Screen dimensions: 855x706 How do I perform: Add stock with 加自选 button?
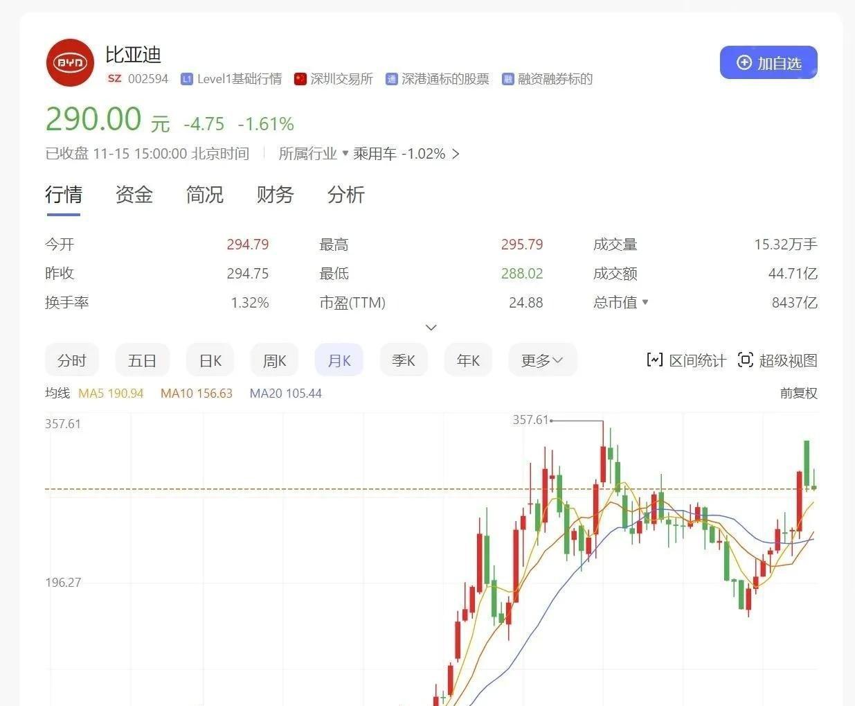pos(768,63)
